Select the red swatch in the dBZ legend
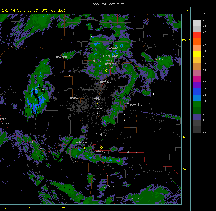Viewport: 216px width, 211px height. coord(197,35)
